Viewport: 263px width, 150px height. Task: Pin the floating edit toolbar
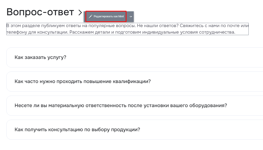pos(130,17)
